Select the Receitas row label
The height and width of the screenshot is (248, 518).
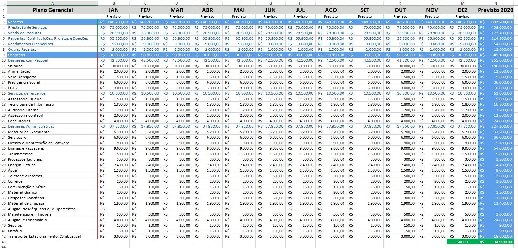pos(16,22)
